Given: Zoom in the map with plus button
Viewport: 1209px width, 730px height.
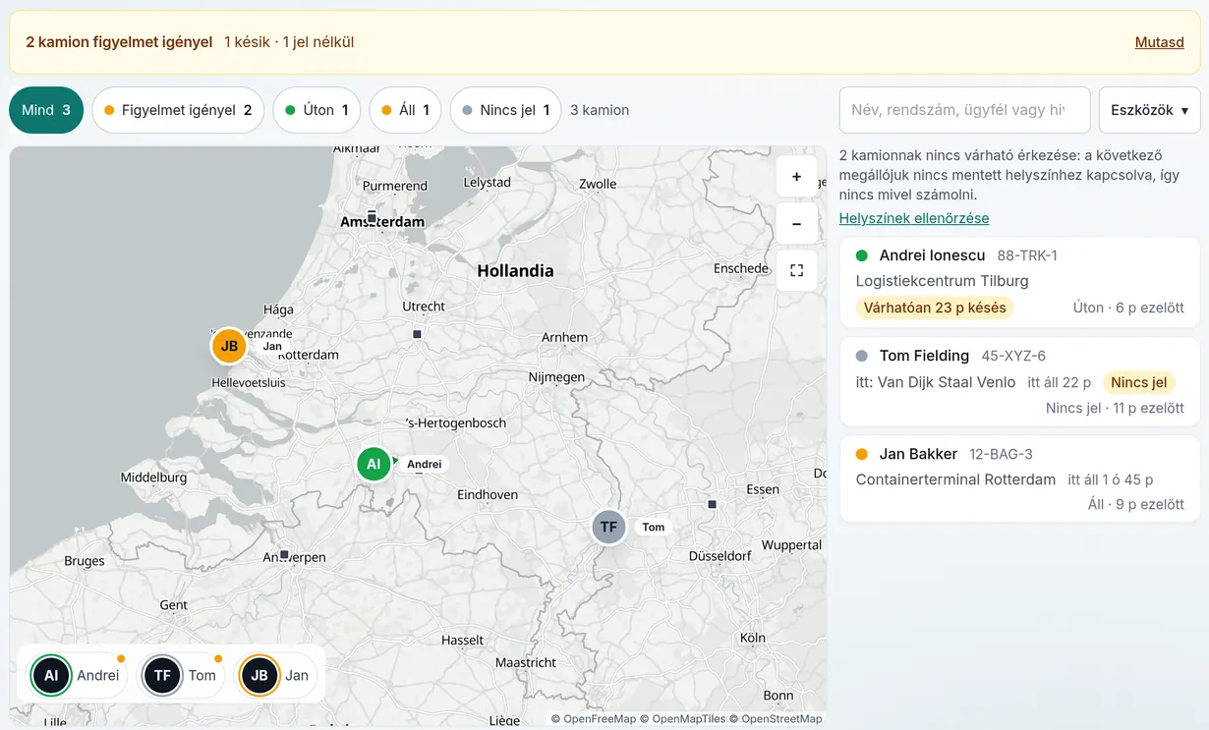Looking at the screenshot, I should [x=796, y=177].
